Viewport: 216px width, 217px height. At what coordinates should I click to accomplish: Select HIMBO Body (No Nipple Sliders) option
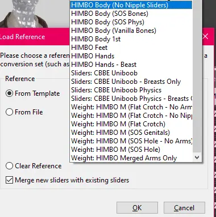pyautogui.click(x=131, y=5)
